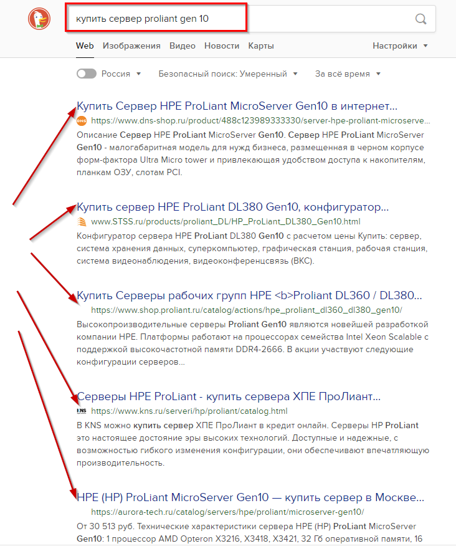Click snippet text starting 'В KNS можно купить'
This screenshot has width=456, height=546.
(253, 444)
